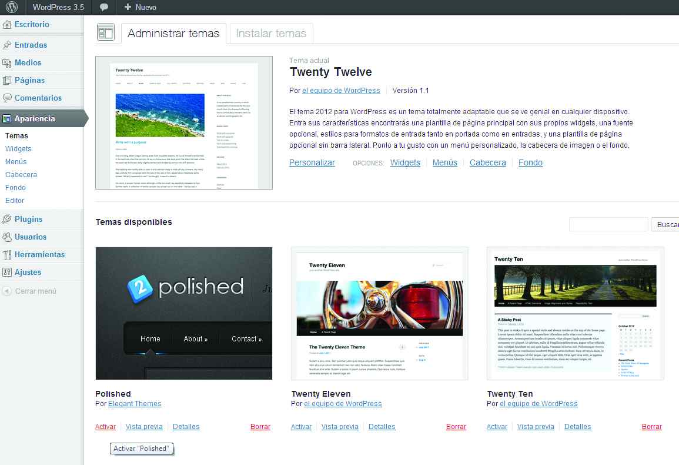Open the Fondo option link for current theme

(530, 162)
